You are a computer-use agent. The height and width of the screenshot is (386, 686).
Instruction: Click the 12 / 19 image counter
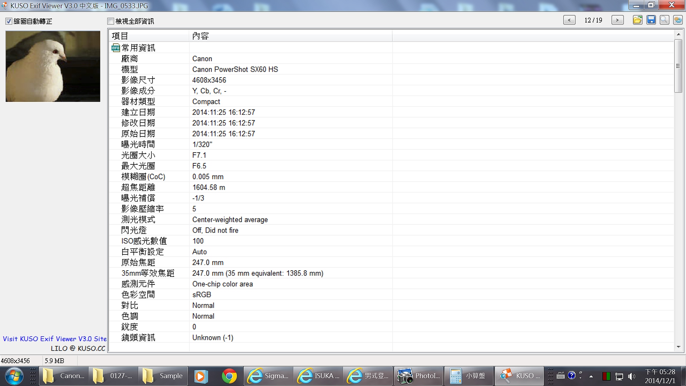(x=593, y=20)
